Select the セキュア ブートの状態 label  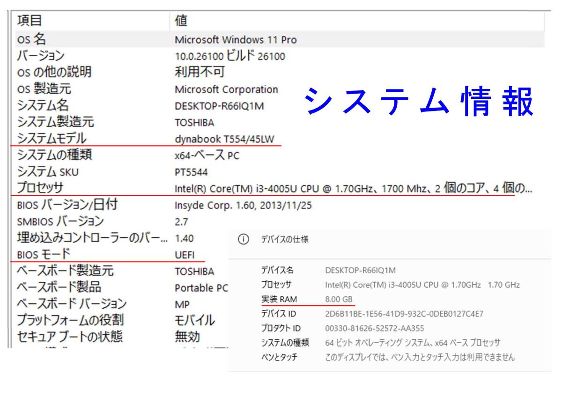tap(70, 337)
